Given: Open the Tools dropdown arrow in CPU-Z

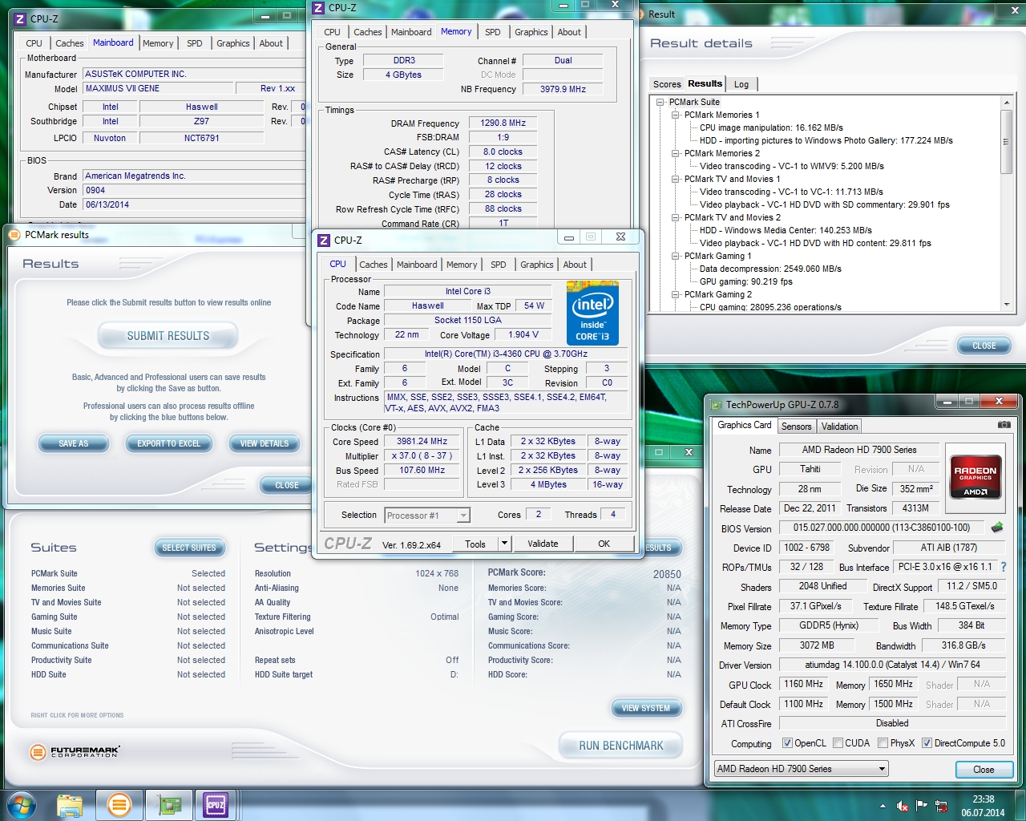Looking at the screenshot, I should pyautogui.click(x=504, y=544).
